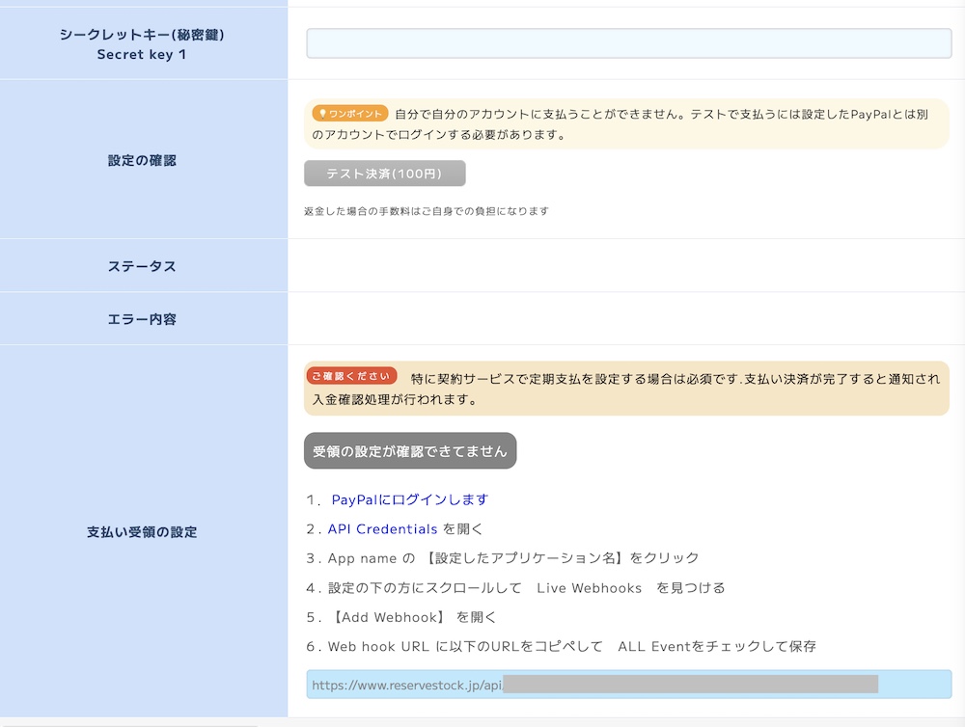Click the refund fee note 返金した場合の手数料

426,210
